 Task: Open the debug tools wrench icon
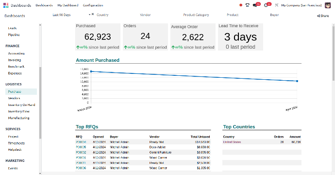click(x=276, y=5)
